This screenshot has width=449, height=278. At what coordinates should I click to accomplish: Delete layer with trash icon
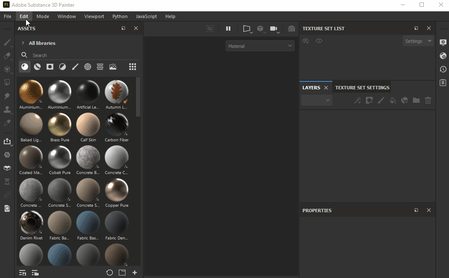point(428,100)
